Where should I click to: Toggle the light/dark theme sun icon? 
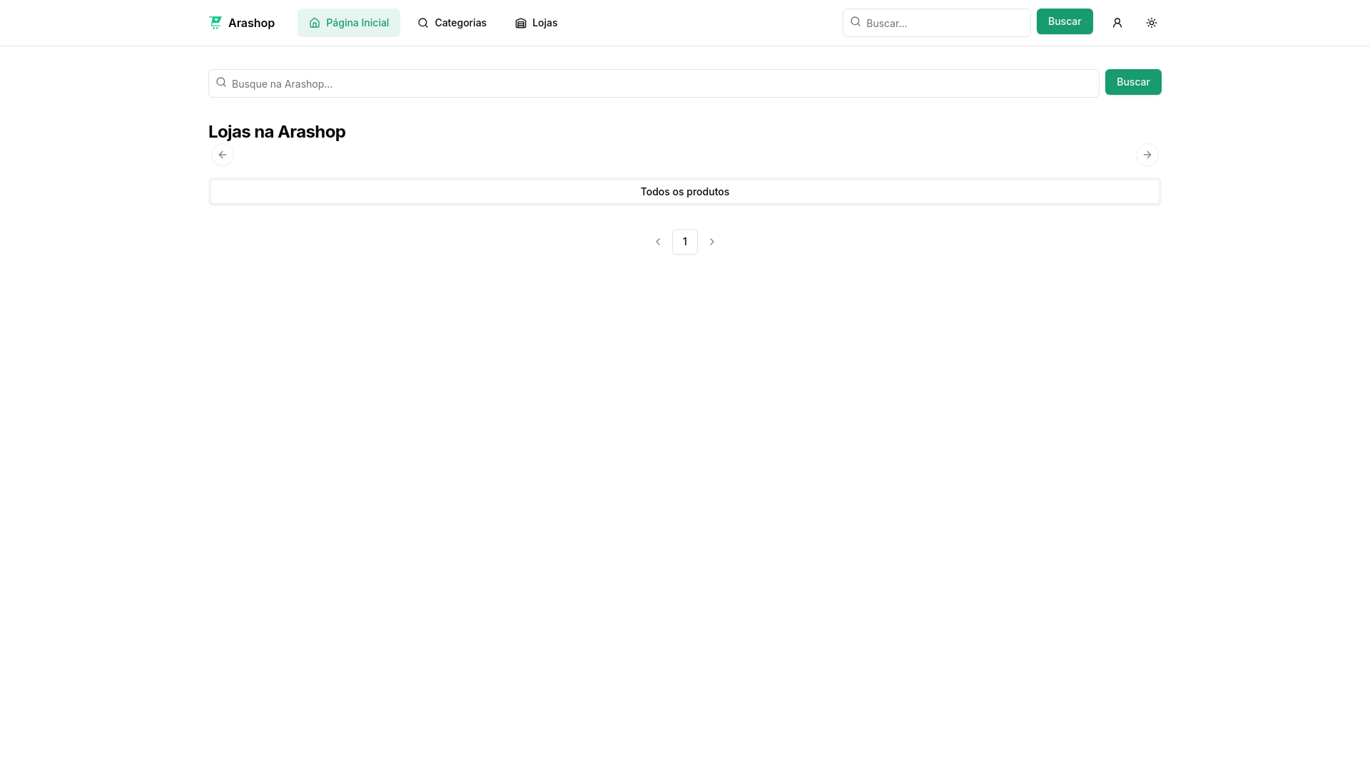(1152, 23)
